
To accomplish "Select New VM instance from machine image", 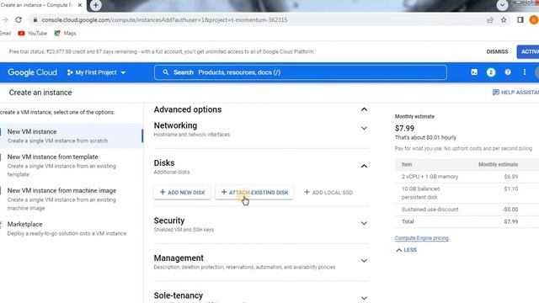I will 72,199.
